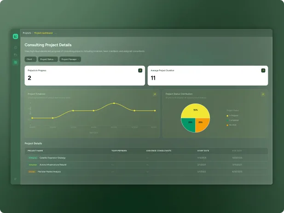The image size is (284, 213).
Task: Click the In Progress badge on Galactic row
Action: point(33,158)
